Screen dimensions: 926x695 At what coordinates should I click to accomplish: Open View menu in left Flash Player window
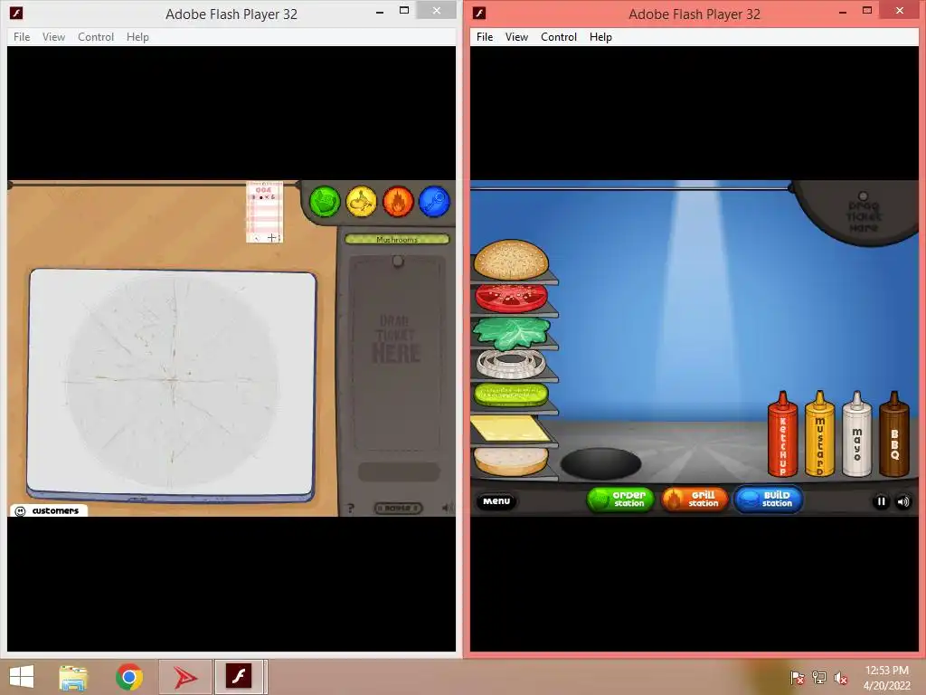point(53,36)
